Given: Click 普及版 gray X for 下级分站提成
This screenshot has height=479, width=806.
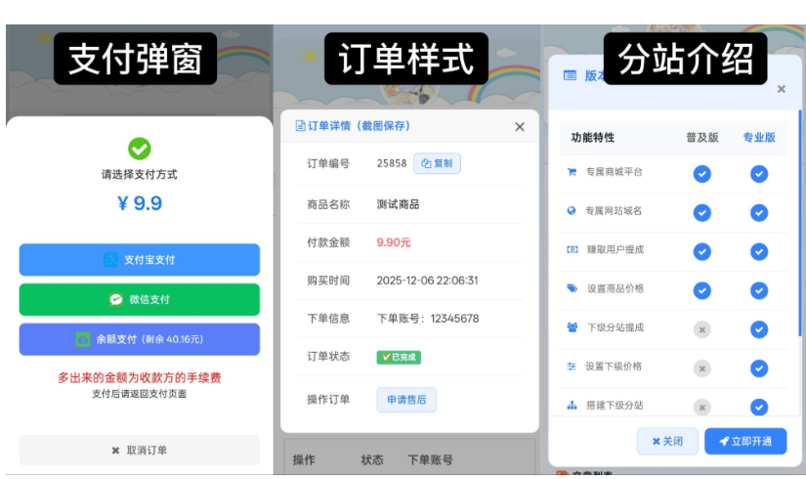Looking at the screenshot, I should tap(702, 329).
